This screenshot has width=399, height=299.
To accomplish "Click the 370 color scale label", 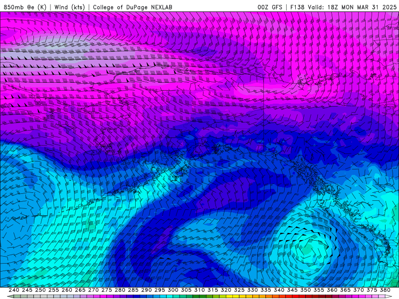I will tap(359, 290).
